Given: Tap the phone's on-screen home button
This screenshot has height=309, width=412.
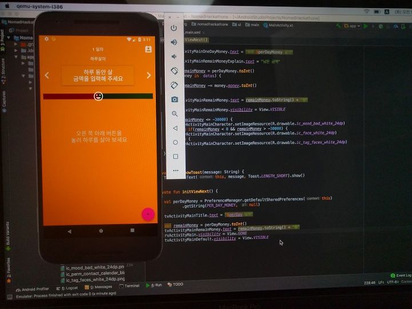Looking at the screenshot, I should [101, 231].
